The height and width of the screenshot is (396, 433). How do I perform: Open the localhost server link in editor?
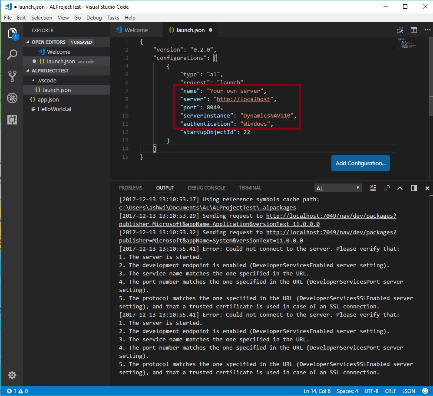click(244, 99)
